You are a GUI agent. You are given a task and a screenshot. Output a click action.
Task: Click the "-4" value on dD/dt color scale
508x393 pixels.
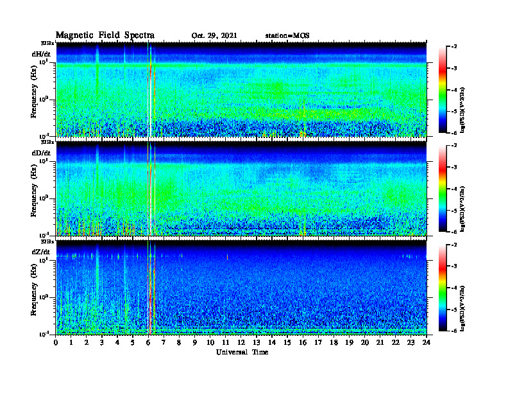click(x=454, y=189)
